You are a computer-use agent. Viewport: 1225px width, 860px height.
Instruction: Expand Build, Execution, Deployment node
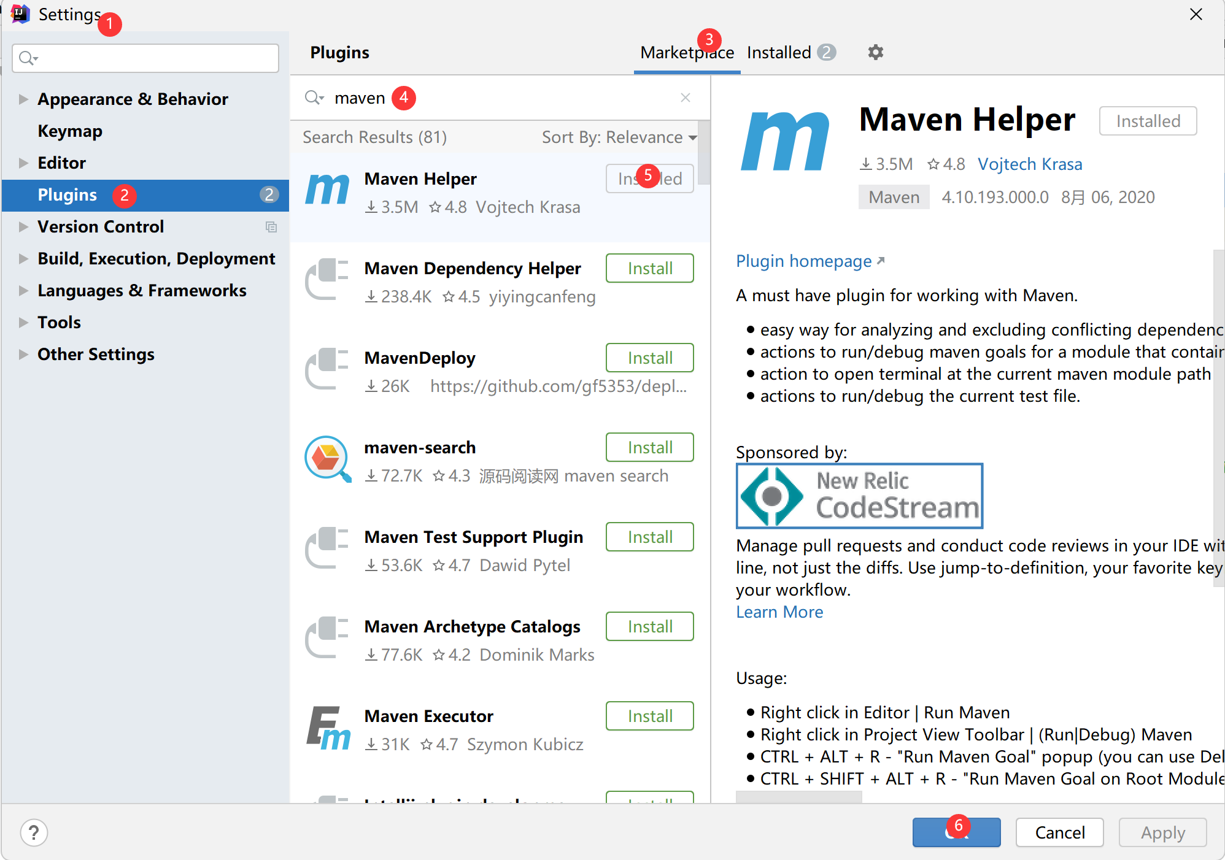pos(23,259)
